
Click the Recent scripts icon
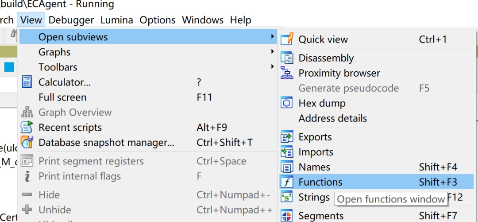(27, 127)
